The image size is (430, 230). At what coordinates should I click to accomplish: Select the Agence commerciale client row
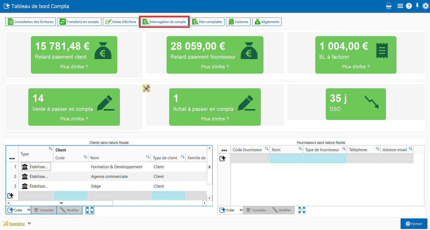pyautogui.click(x=109, y=177)
